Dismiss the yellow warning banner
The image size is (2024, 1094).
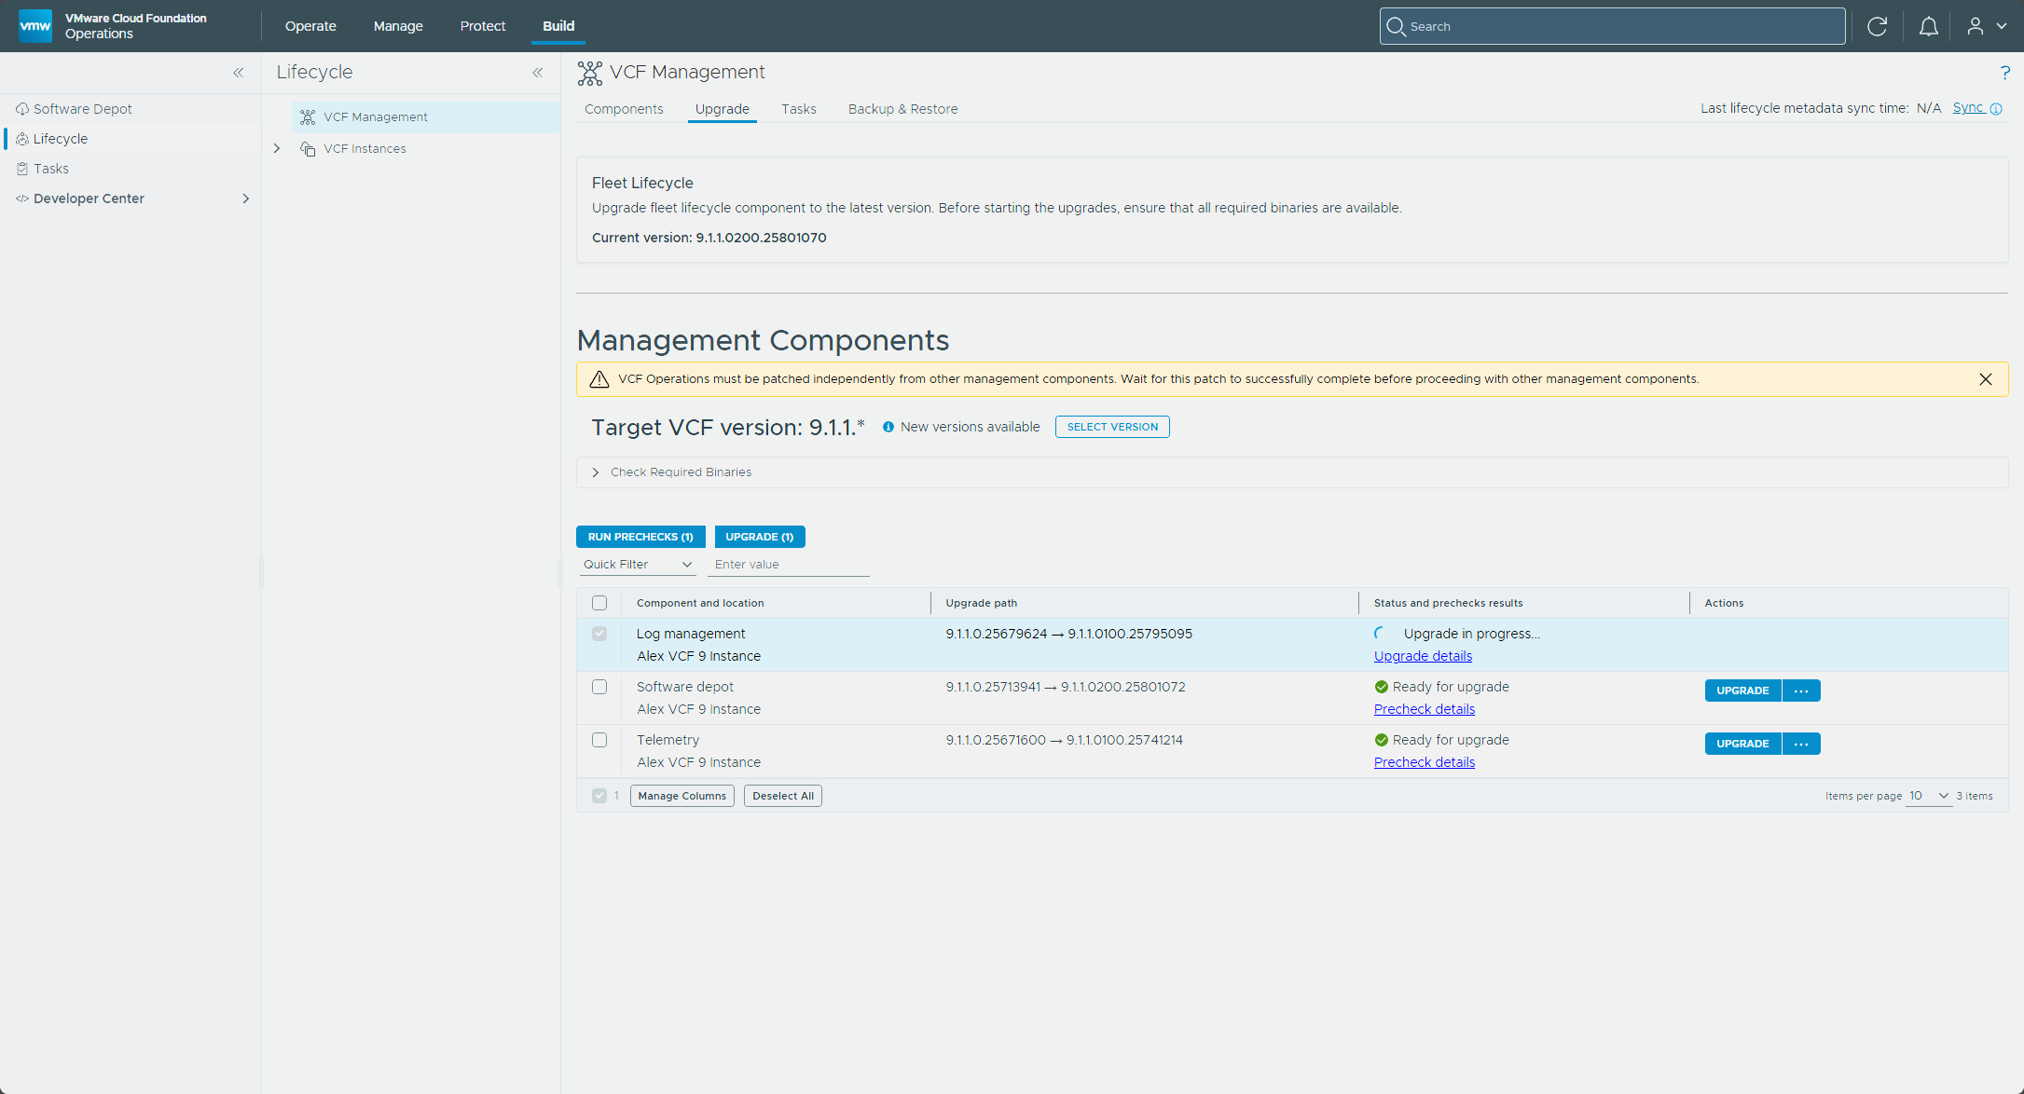point(1986,379)
